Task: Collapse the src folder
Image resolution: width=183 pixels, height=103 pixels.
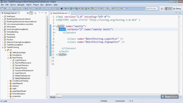Action: [5, 50]
